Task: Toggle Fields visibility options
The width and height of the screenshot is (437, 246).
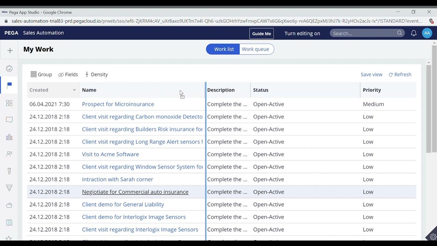Action: [68, 74]
